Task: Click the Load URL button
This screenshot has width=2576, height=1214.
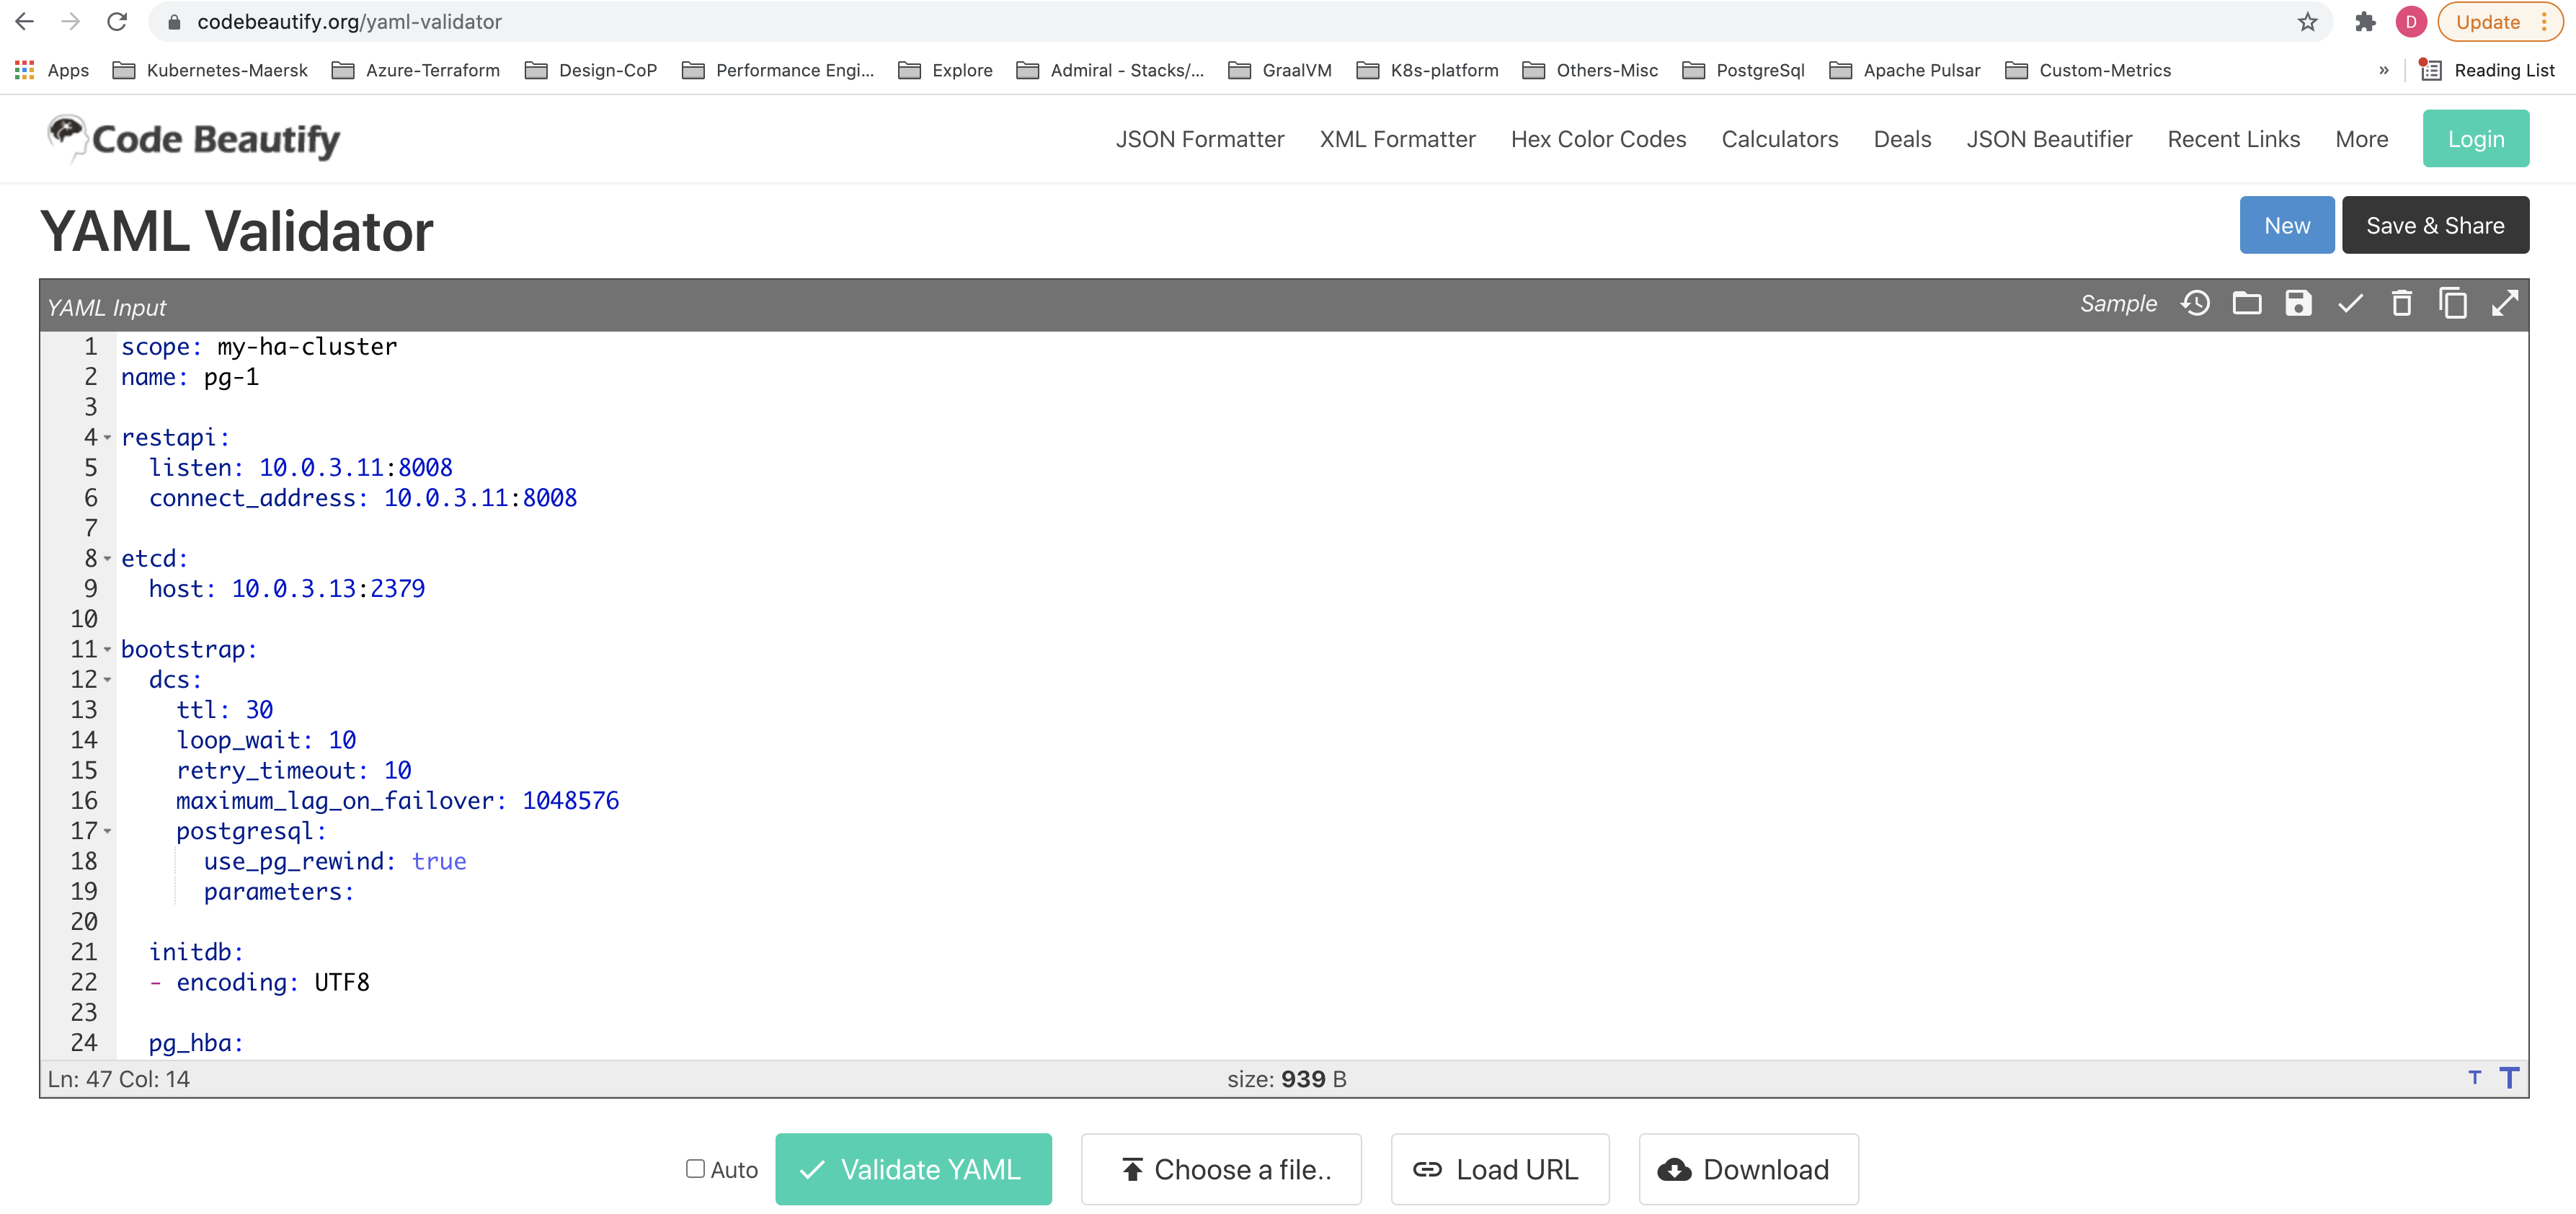Action: pyautogui.click(x=1499, y=1169)
